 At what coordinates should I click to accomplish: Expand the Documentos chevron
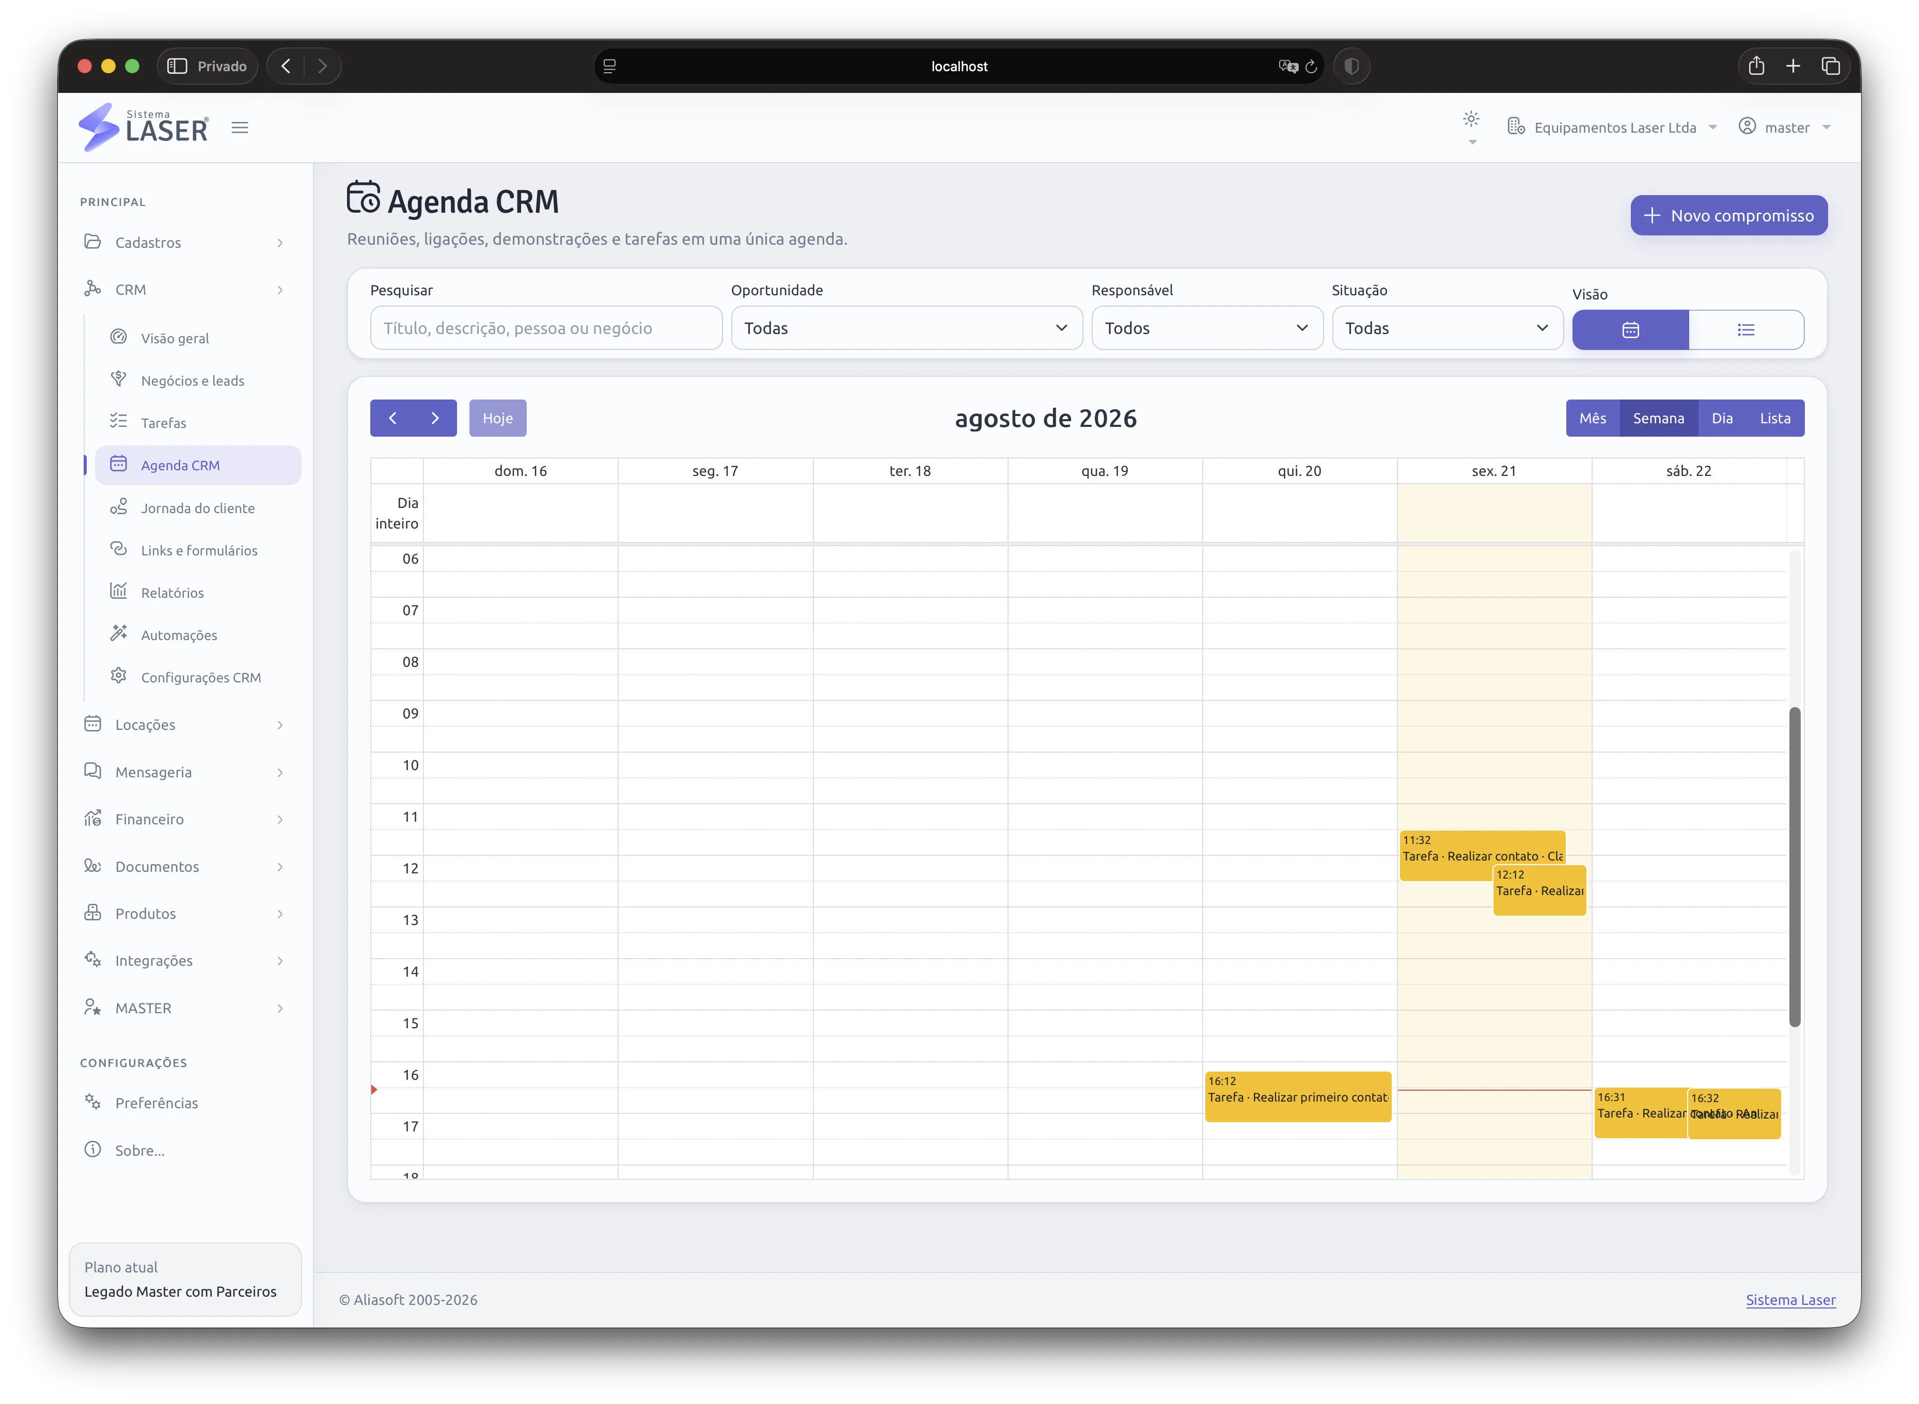click(x=280, y=867)
